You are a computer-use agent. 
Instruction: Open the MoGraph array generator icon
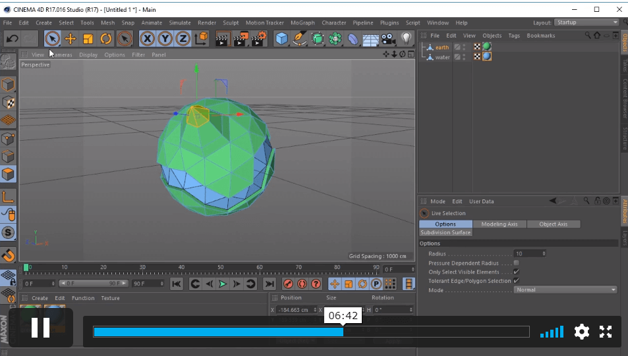[x=335, y=39]
